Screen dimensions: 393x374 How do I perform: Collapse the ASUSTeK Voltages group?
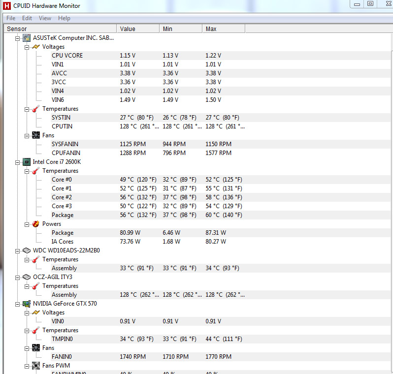[x=27, y=47]
